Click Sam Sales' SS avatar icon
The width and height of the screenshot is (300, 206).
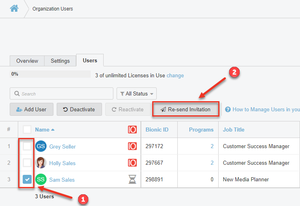click(x=41, y=180)
